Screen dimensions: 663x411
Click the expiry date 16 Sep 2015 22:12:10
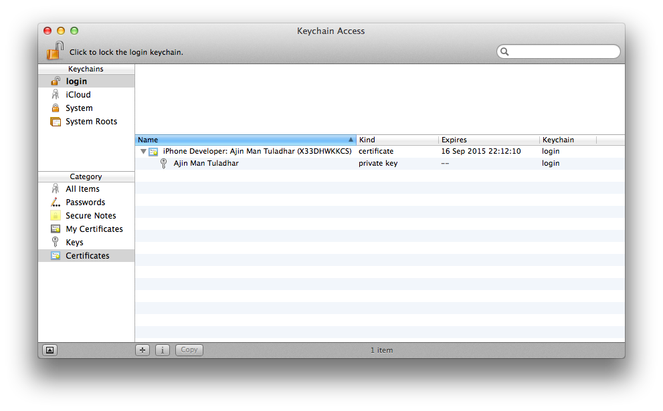[x=481, y=151]
